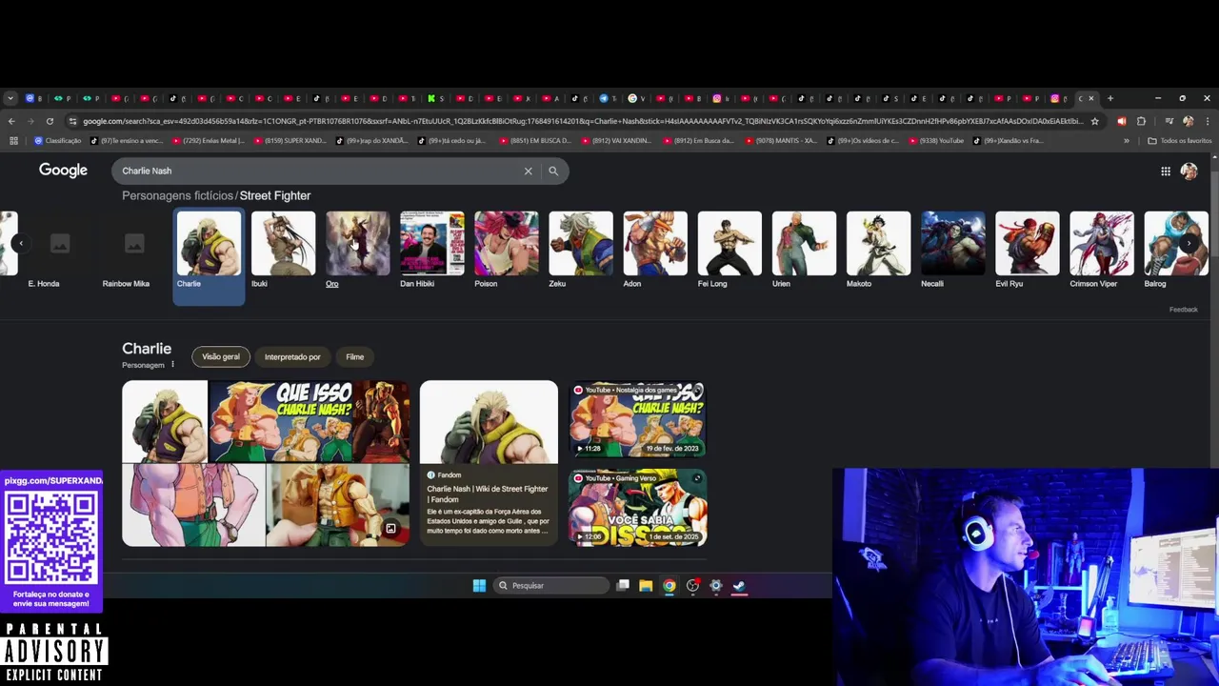1219x686 pixels.
Task: Click the Personagens fictícios breadcrumb
Action: coord(177,195)
